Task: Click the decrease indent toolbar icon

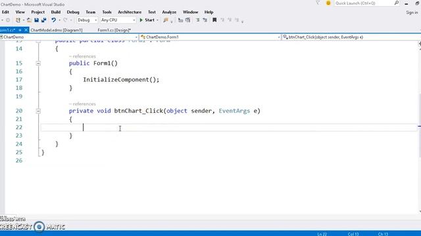Action: pos(180,20)
